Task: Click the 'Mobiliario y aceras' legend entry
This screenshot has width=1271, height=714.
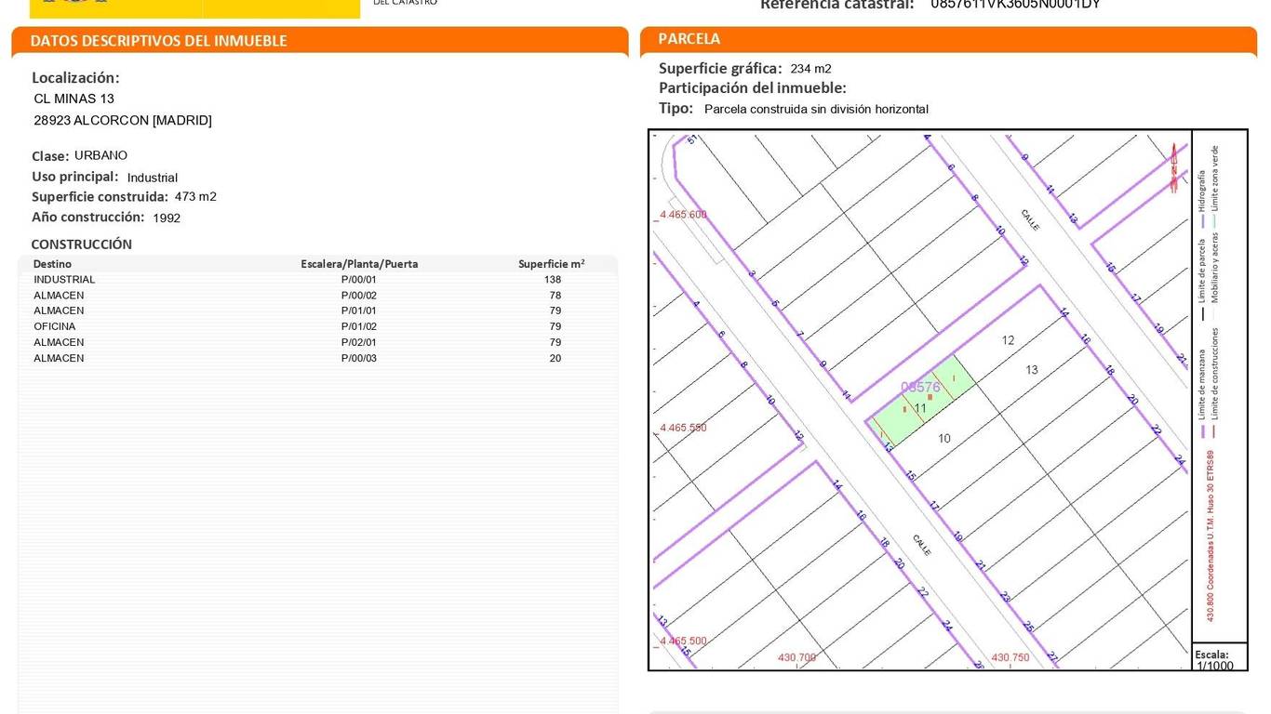Action: point(1215,270)
